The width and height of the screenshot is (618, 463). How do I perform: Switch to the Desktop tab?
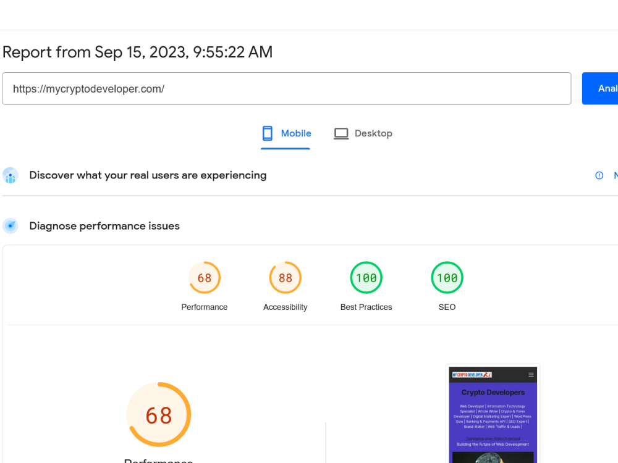(363, 134)
